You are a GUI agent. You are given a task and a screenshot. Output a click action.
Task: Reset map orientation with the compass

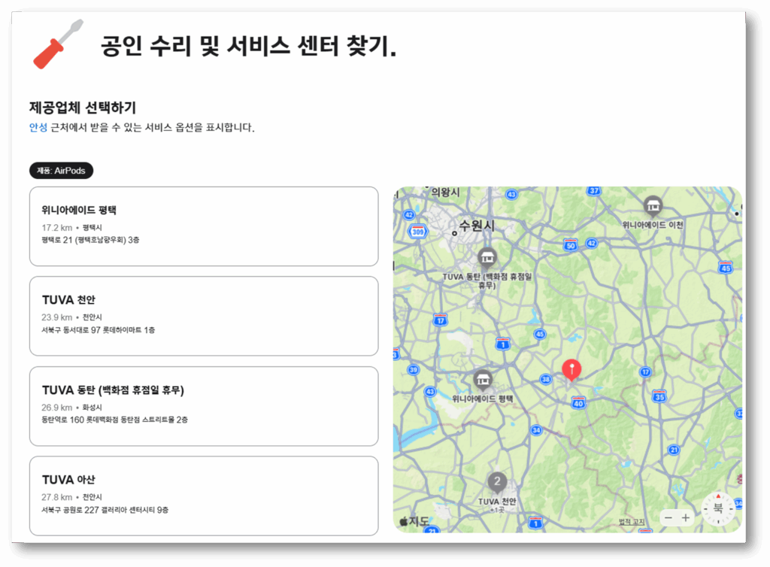[x=718, y=508]
